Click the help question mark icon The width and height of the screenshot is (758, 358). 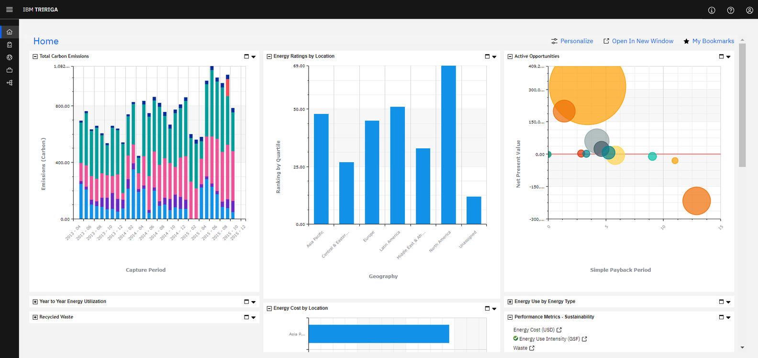(730, 10)
